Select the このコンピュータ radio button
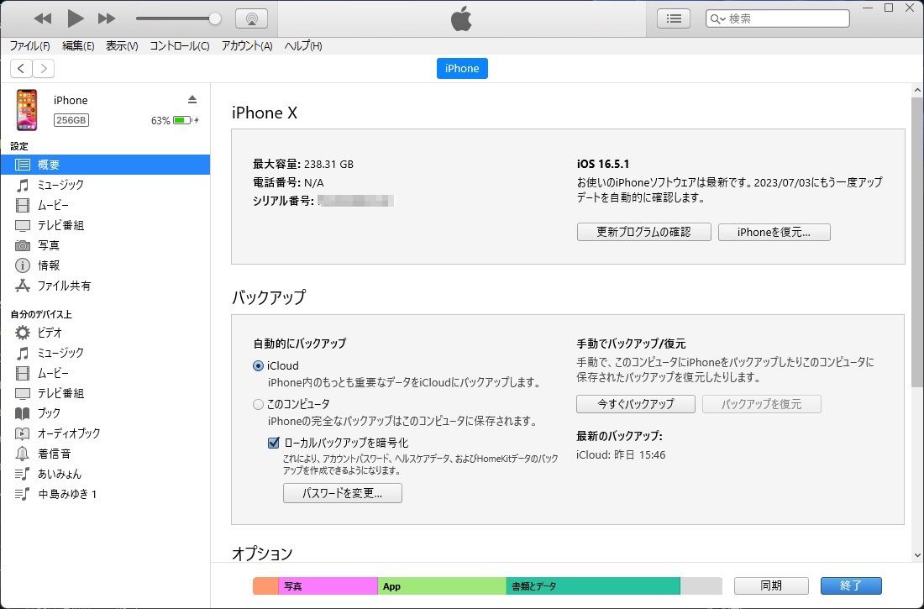This screenshot has height=609, width=924. point(258,404)
